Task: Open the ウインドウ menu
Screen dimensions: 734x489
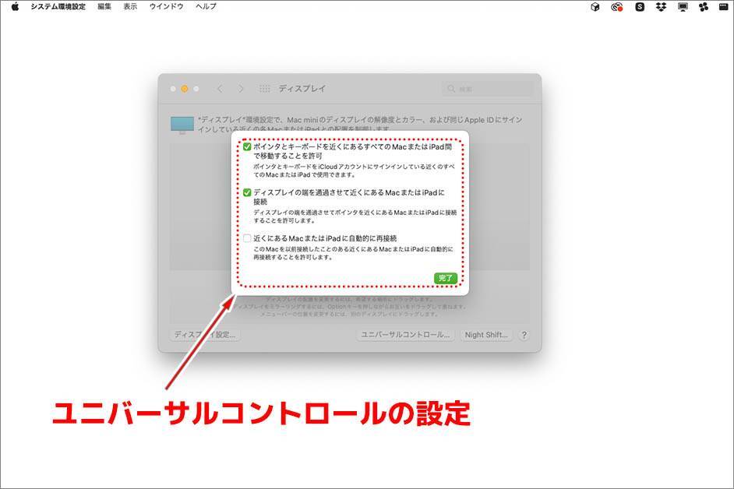Action: pyautogui.click(x=166, y=6)
